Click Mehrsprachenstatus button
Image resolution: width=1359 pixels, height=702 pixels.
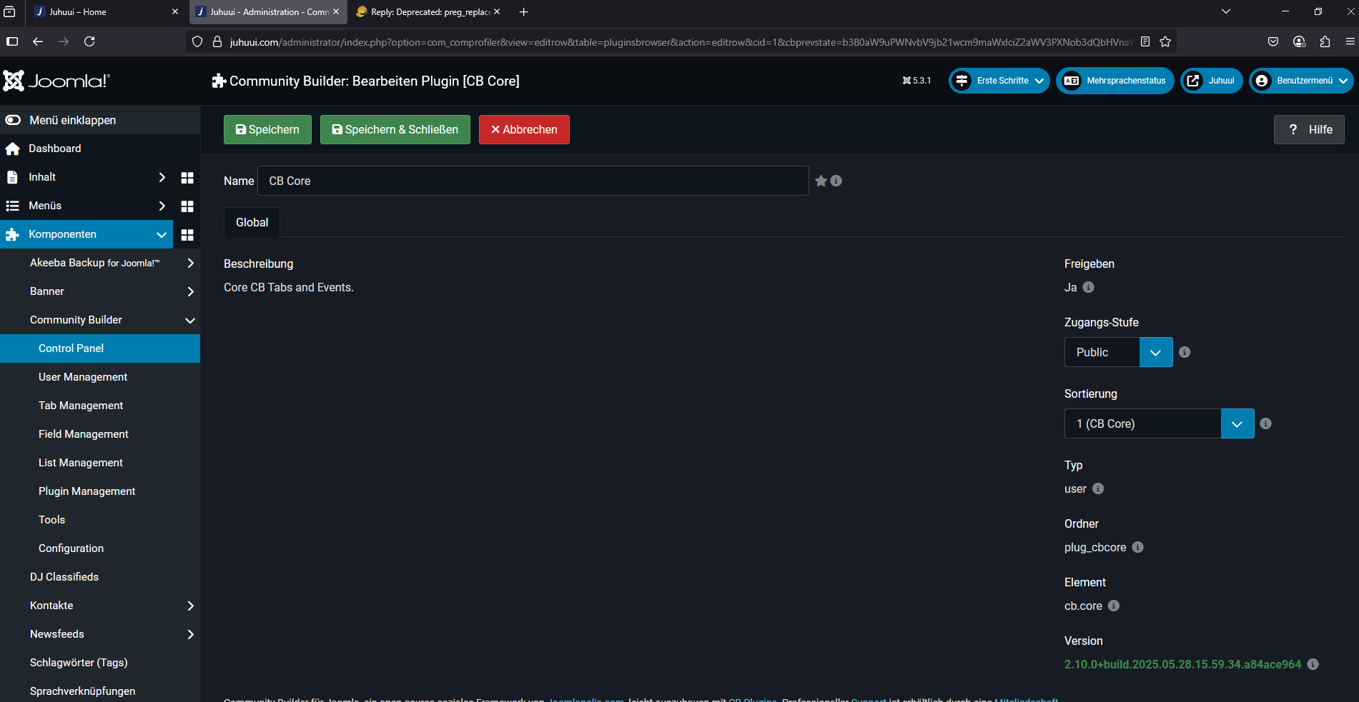click(1115, 81)
